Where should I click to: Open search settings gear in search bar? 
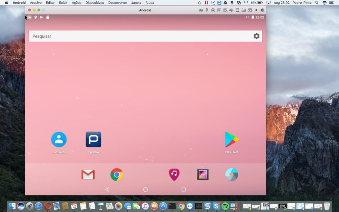pos(257,36)
